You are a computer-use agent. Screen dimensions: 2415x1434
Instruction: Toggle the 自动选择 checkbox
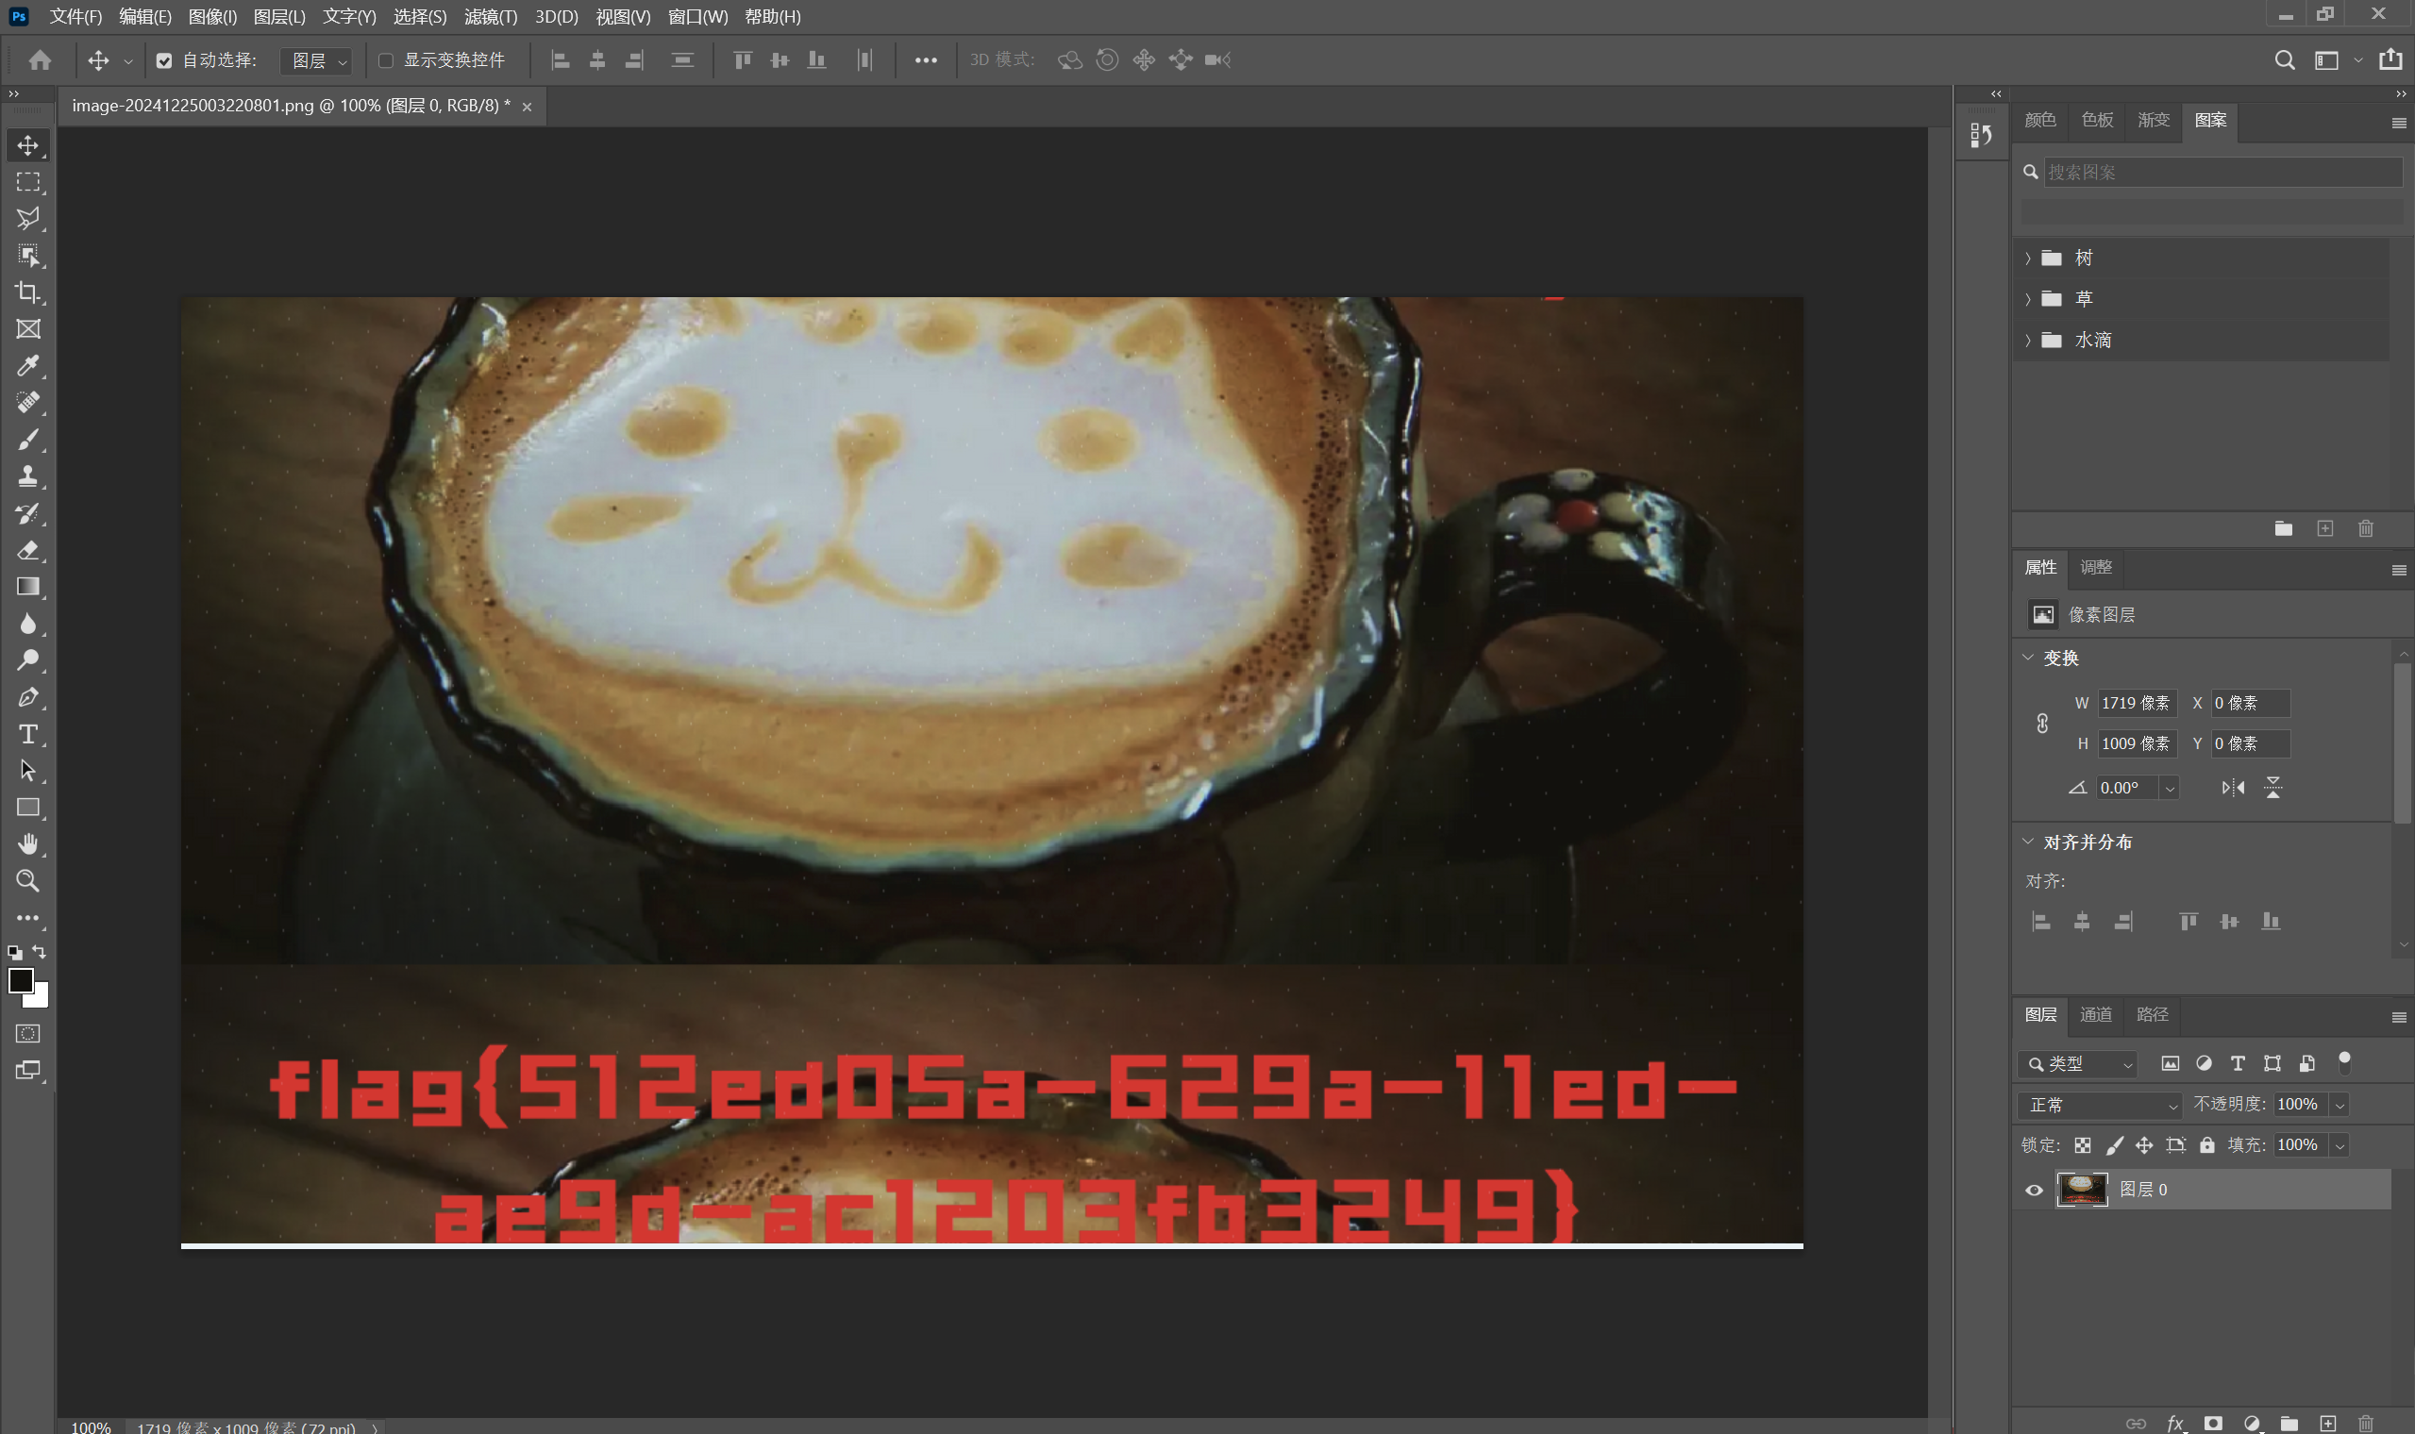tap(164, 61)
